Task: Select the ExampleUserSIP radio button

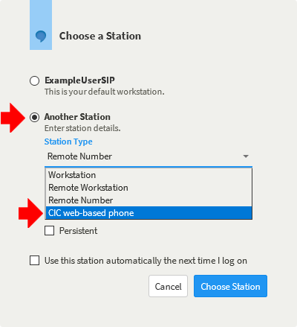Action: click(34, 81)
